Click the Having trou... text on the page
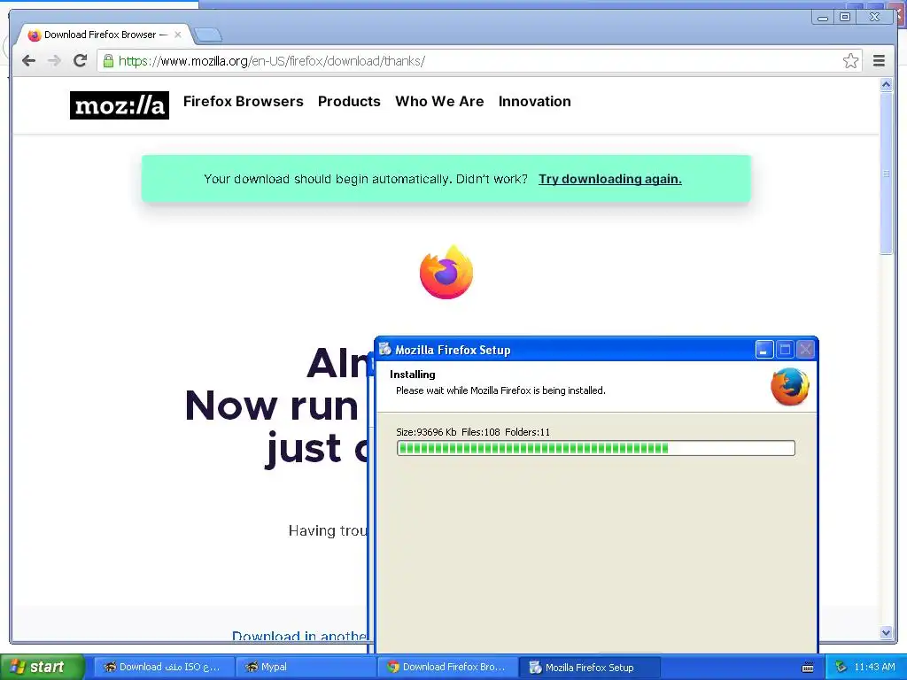907x680 pixels. point(328,531)
